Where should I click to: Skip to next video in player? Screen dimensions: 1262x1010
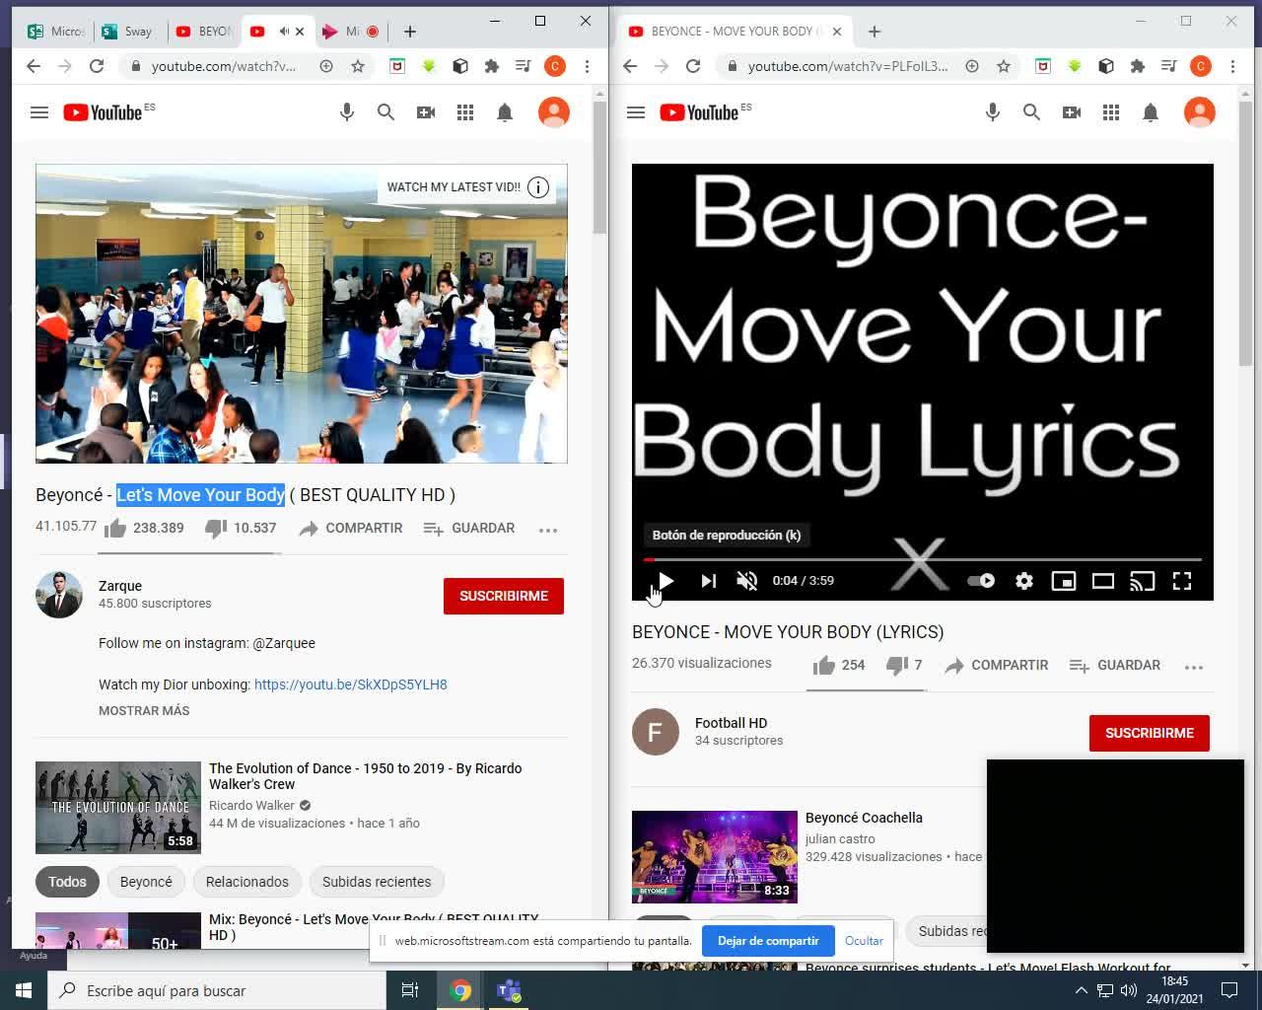click(708, 581)
